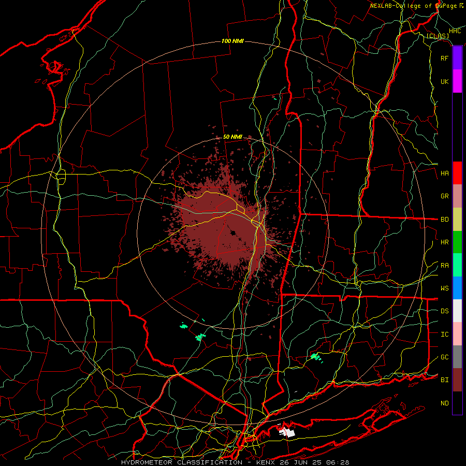Click the 50 NMI range ring label

[x=232, y=137]
